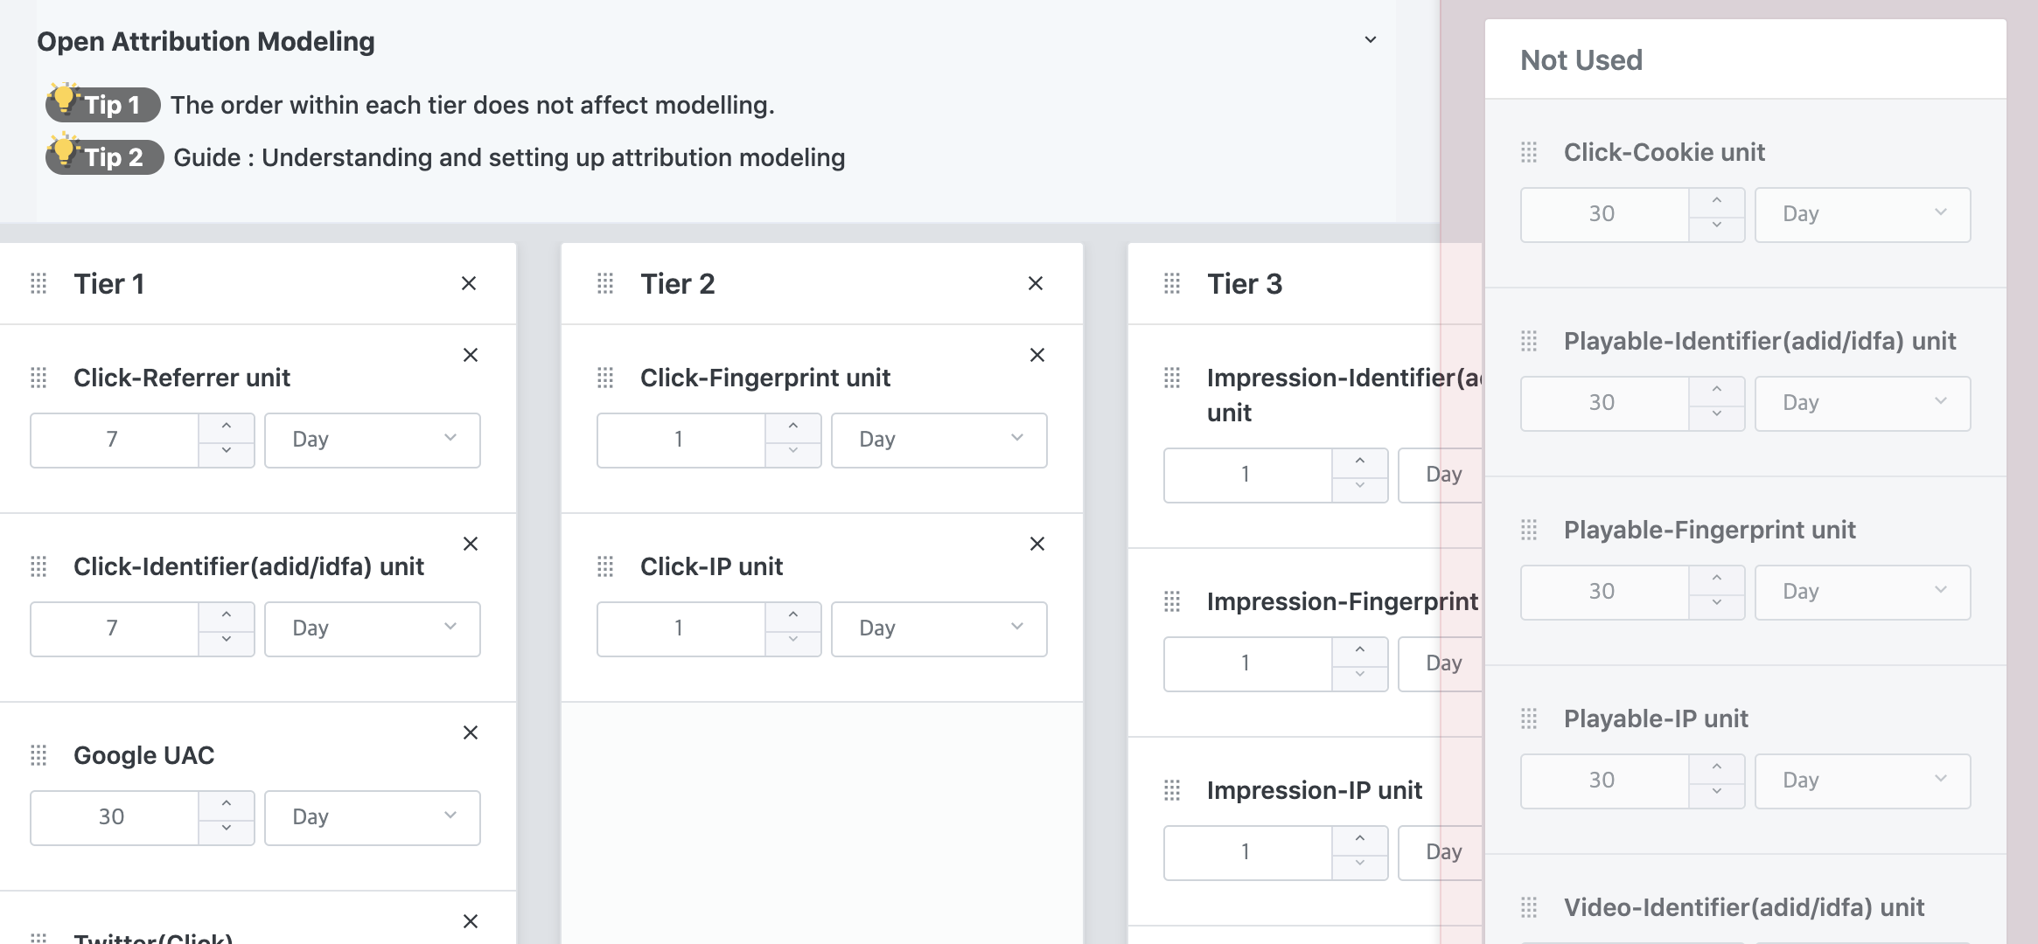Open the Day dropdown for Click-Referrer unit
This screenshot has width=2038, height=944.
click(x=373, y=440)
